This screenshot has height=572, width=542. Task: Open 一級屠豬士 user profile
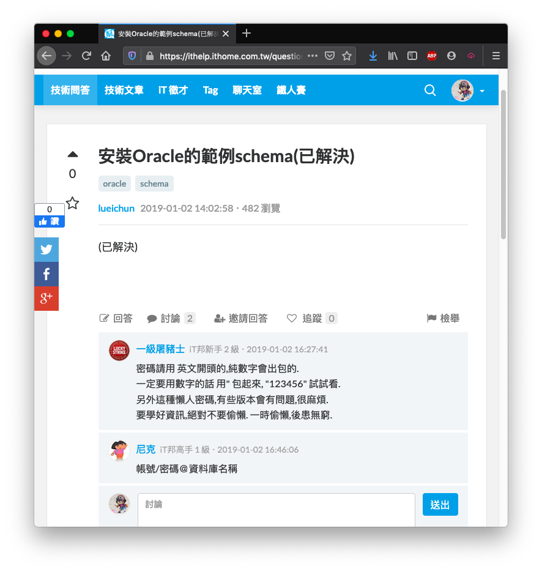click(160, 349)
